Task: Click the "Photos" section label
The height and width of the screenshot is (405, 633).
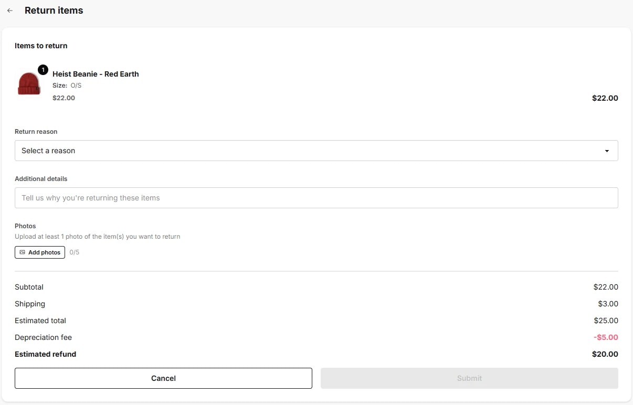Action: click(25, 226)
